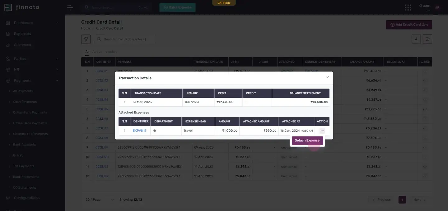Open Cash Payments submenu item

[x=25, y=102]
